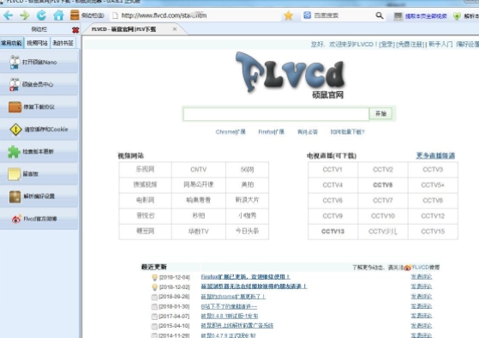479x338 pixels.
Task: Select CNTV in the video sites grid
Action: 199,170
